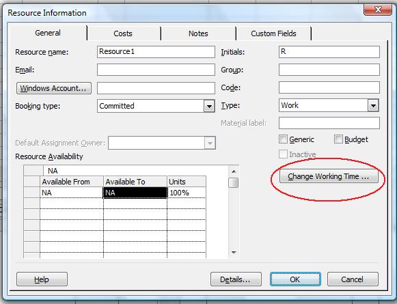Tick the Budget checkbox
The height and width of the screenshot is (304, 397).
(338, 139)
